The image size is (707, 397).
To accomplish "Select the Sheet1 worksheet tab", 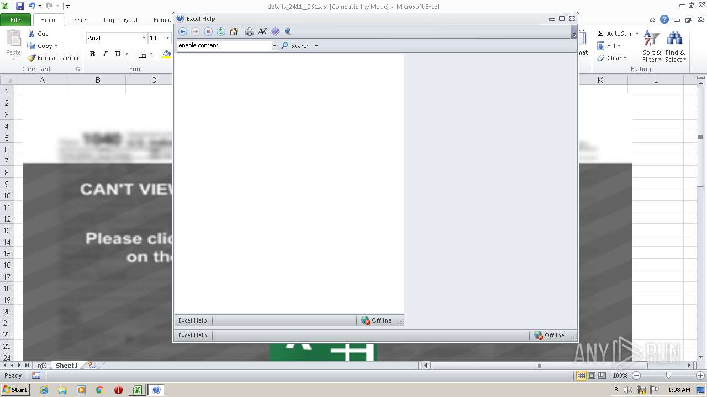I will click(67, 366).
